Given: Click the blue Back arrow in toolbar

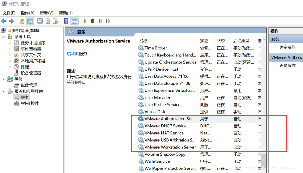Looking at the screenshot, I should coord(4,21).
